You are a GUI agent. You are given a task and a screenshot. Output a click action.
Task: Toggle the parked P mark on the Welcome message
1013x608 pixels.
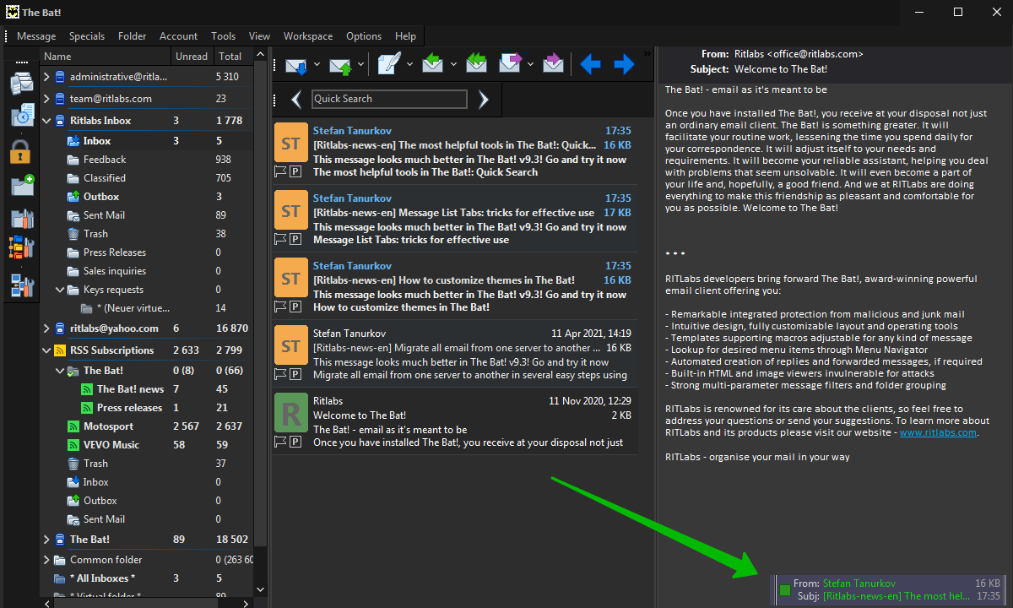[295, 442]
